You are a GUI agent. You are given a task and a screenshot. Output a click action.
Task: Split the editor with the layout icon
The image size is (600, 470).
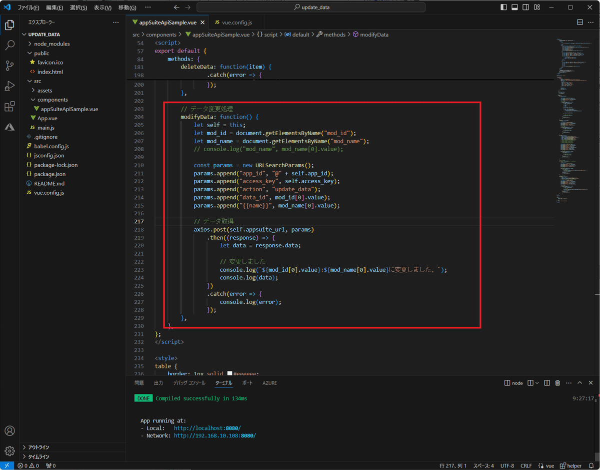[580, 23]
